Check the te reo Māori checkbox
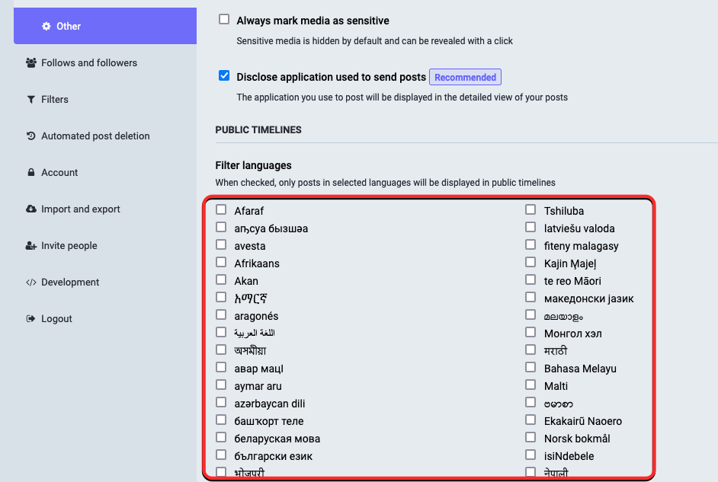The width and height of the screenshot is (718, 482). pyautogui.click(x=530, y=280)
